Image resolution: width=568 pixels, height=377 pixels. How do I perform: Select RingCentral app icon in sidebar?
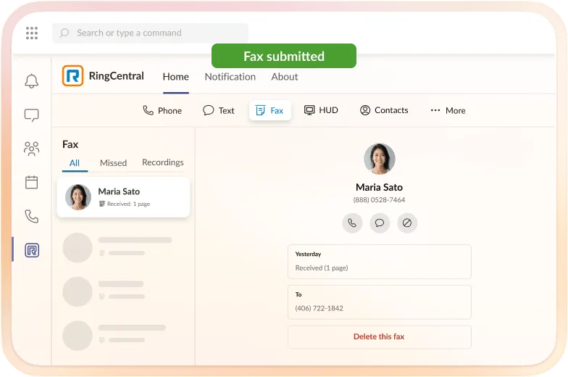pyautogui.click(x=32, y=250)
